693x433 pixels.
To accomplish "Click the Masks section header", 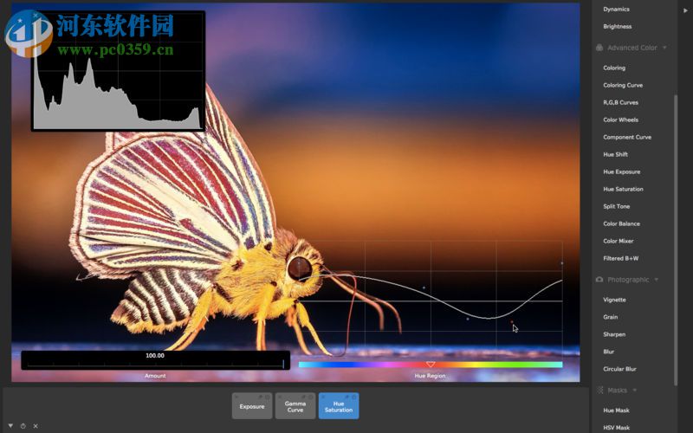I will (617, 390).
